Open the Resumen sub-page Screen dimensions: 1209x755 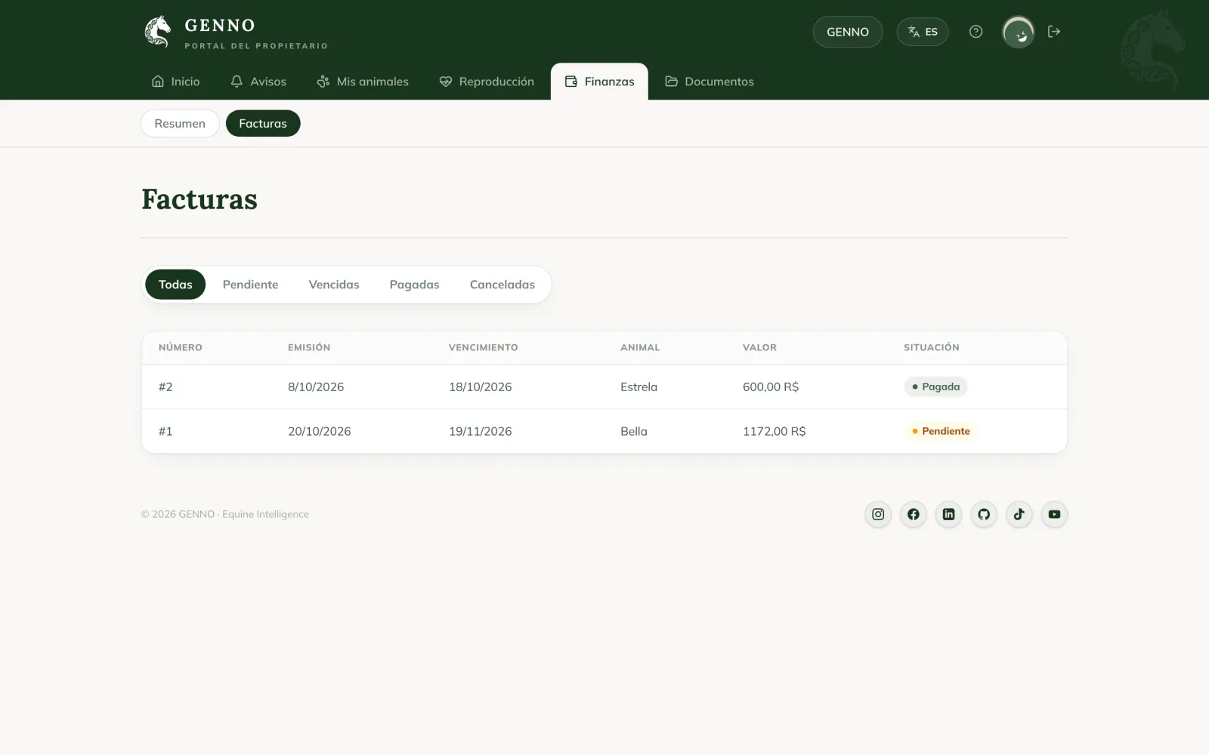(180, 124)
